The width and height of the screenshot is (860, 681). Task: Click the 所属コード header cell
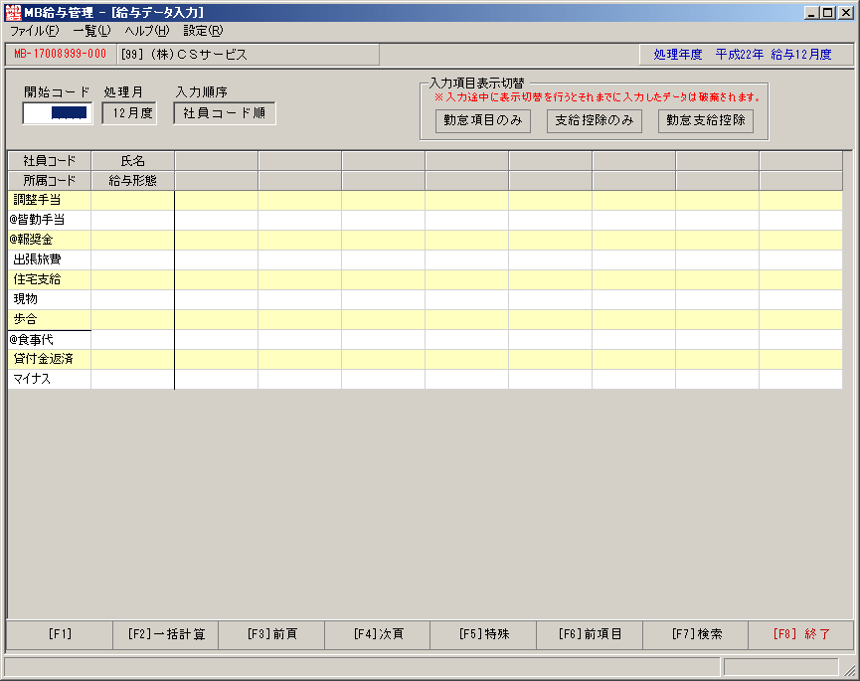(50, 181)
